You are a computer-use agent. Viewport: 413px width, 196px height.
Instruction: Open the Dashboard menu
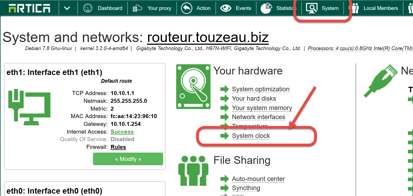click(x=110, y=8)
